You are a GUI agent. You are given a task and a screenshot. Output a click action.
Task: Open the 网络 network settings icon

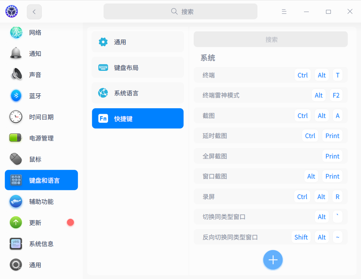pyautogui.click(x=16, y=32)
